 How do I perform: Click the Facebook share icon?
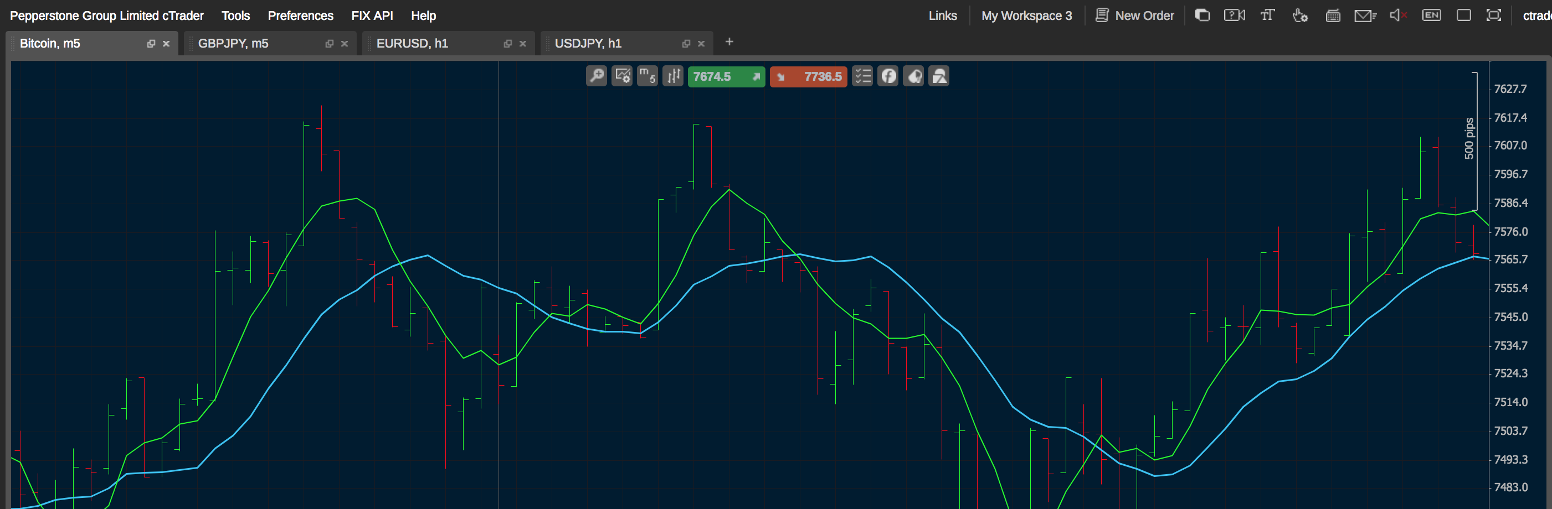click(x=888, y=76)
